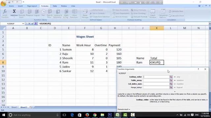Click the Overtime header cell
The height and width of the screenshot is (118, 211).
tap(101, 45)
